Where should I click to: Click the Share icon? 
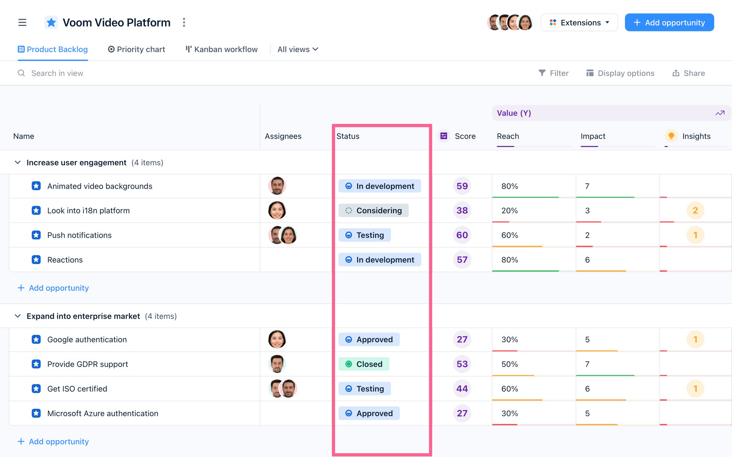[x=676, y=73]
